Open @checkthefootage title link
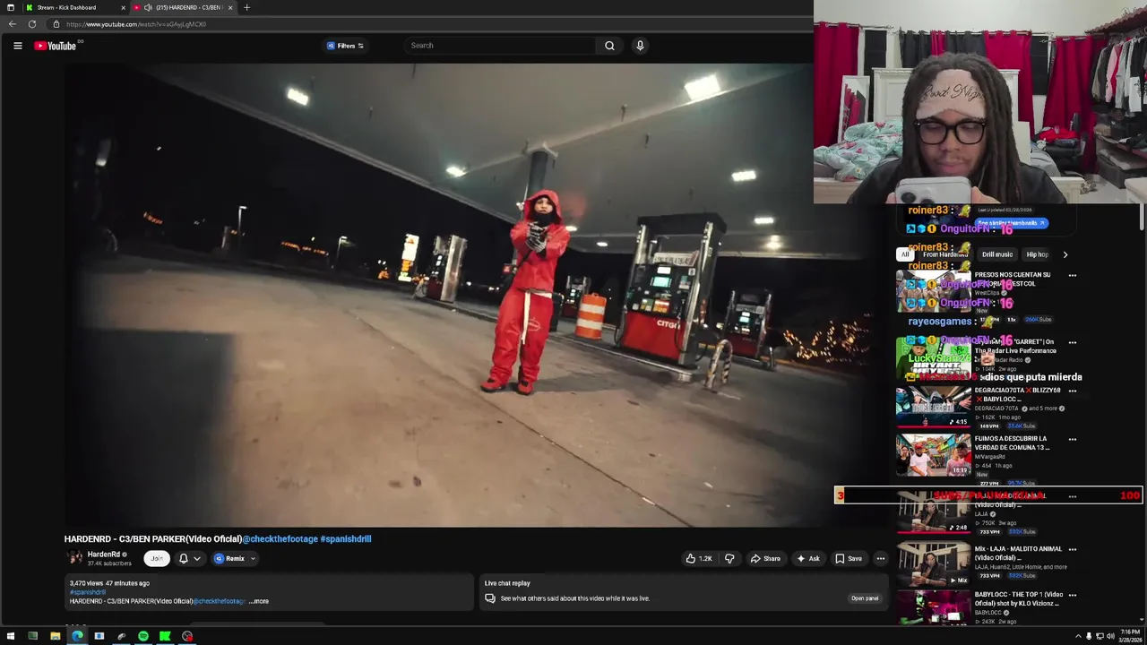 (x=280, y=538)
